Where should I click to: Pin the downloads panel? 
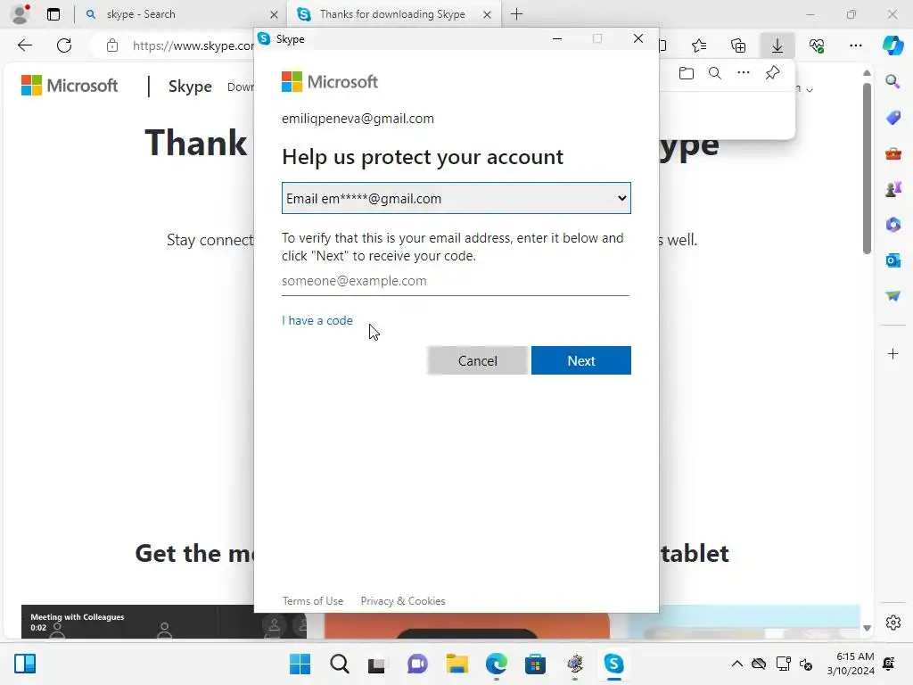pos(772,73)
